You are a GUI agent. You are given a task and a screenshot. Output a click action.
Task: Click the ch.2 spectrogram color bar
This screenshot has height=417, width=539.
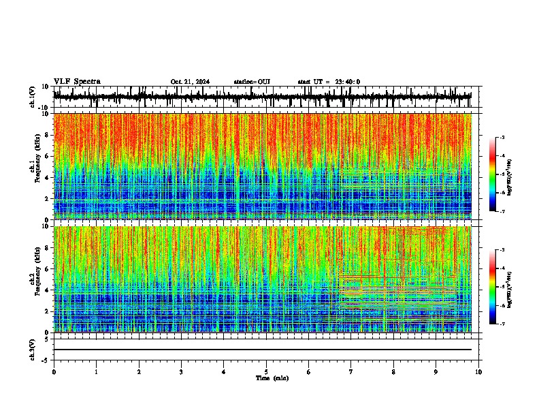coord(492,287)
